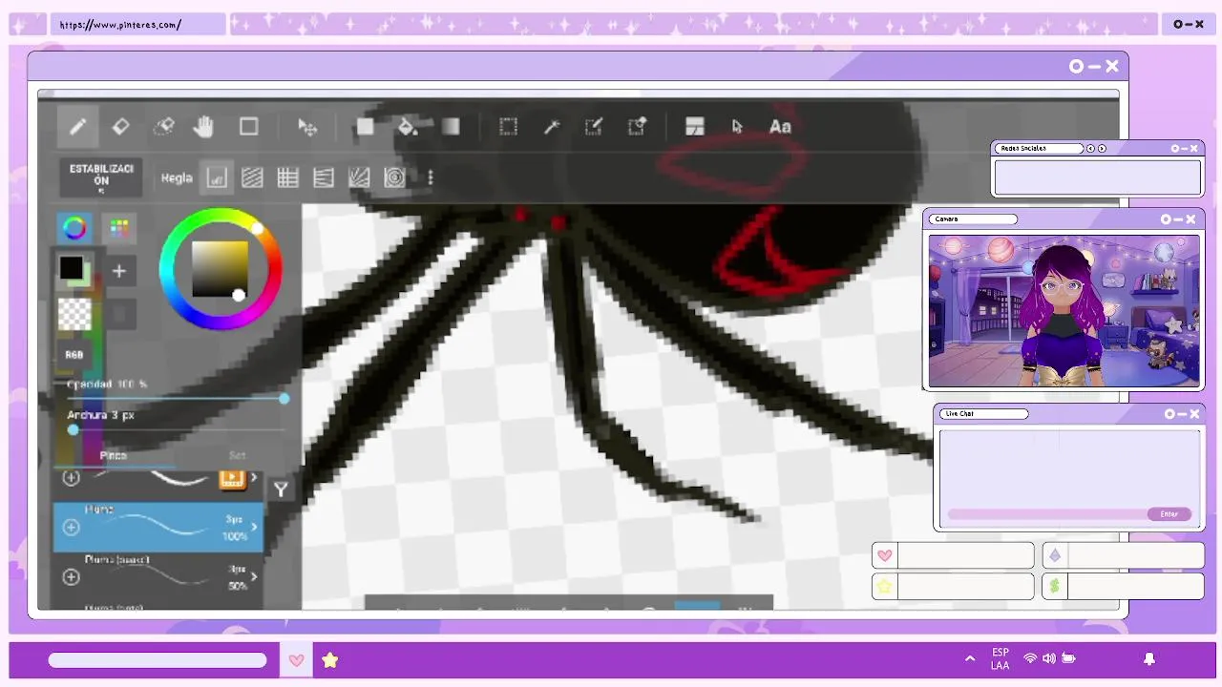This screenshot has height=687, width=1222.
Task: Open the notification bell in taskbar
Action: click(1149, 659)
